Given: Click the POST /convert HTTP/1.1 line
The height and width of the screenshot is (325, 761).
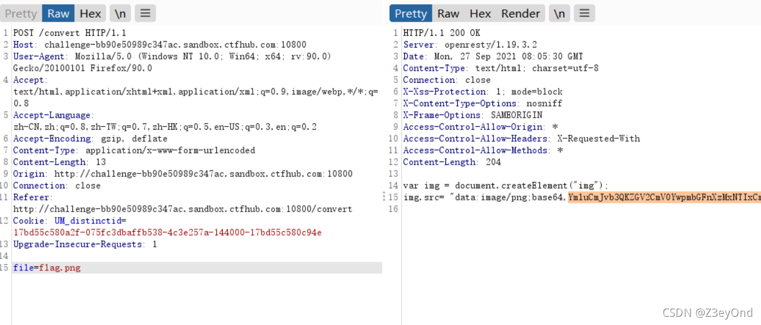Looking at the screenshot, I should 70,33.
